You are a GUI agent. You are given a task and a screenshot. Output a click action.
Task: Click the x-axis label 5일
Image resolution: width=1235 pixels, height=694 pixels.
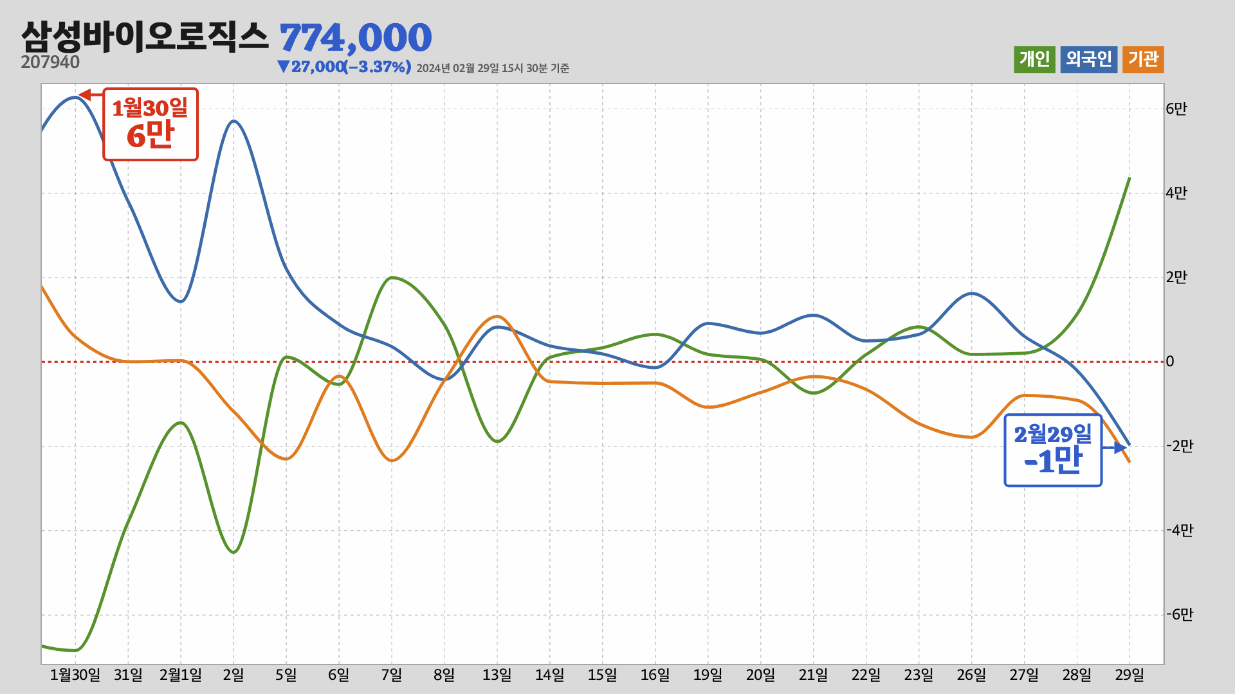(286, 675)
